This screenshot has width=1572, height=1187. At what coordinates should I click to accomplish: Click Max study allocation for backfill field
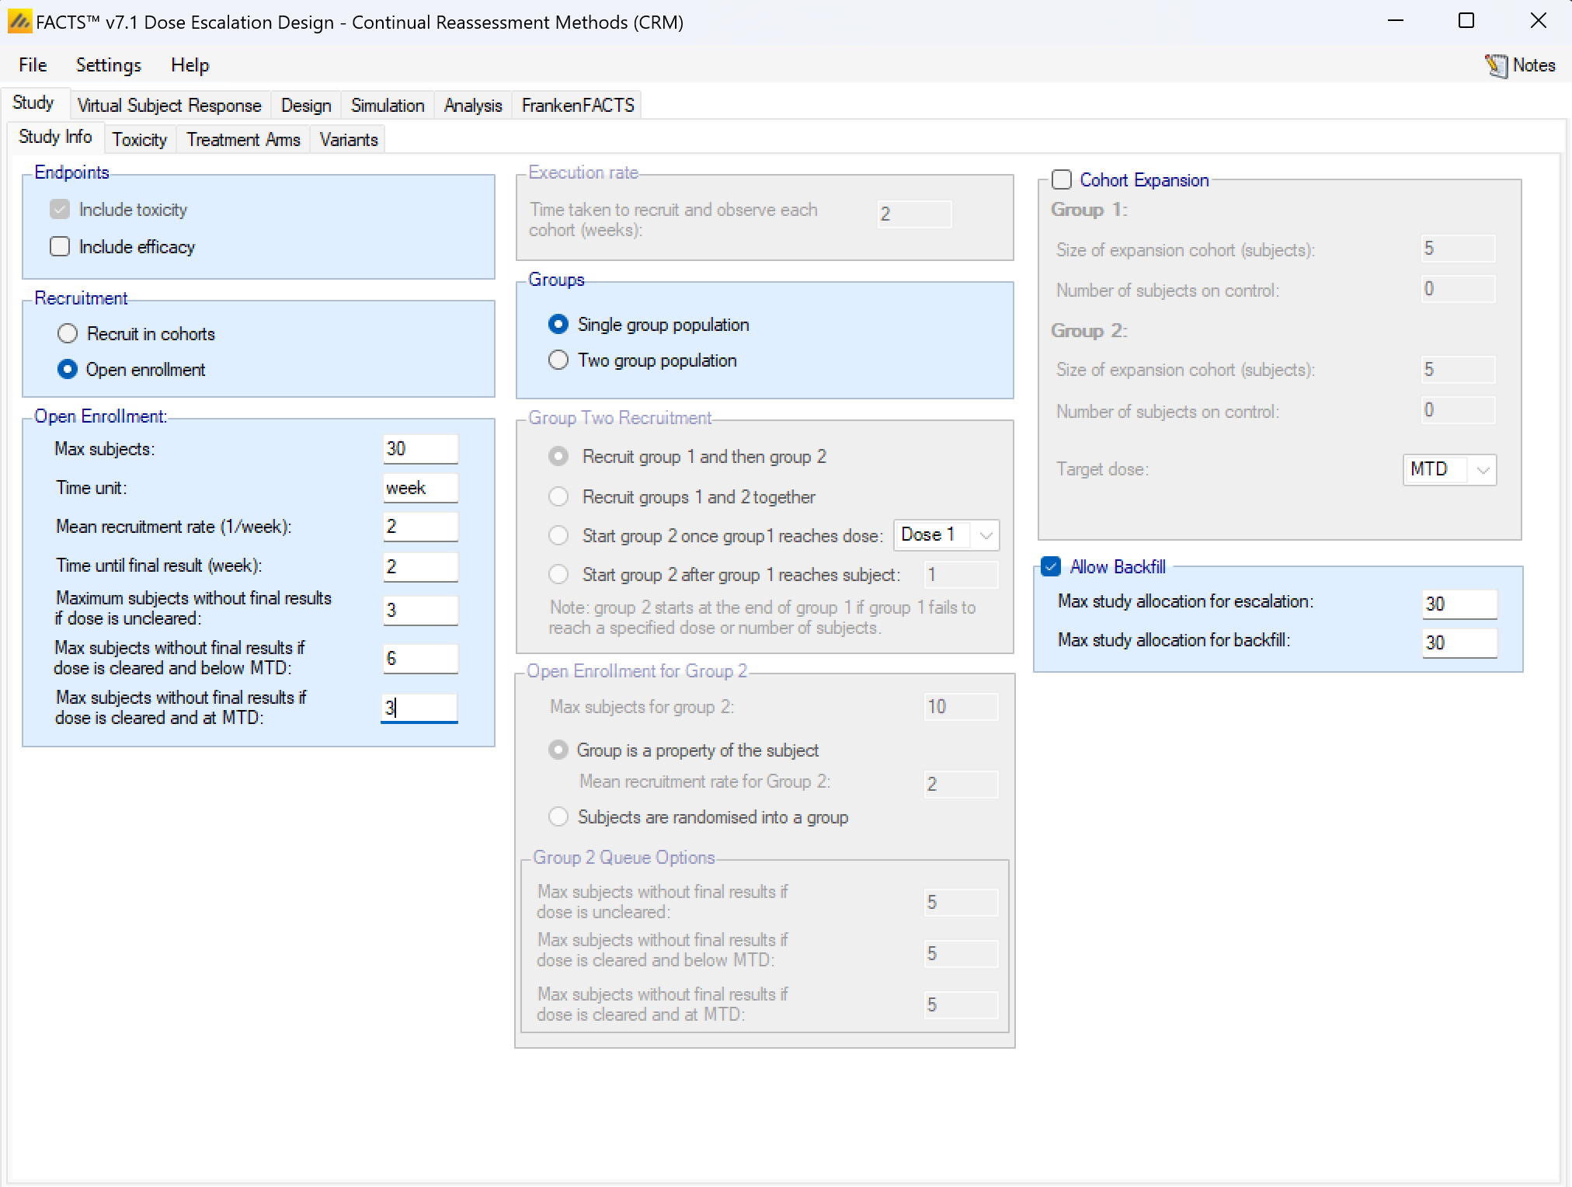tap(1459, 643)
